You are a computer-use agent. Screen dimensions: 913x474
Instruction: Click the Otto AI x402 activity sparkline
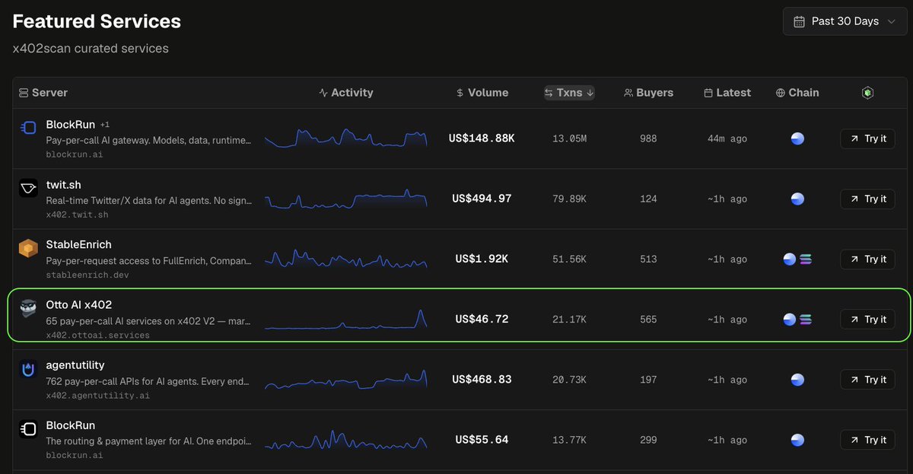pos(346,320)
